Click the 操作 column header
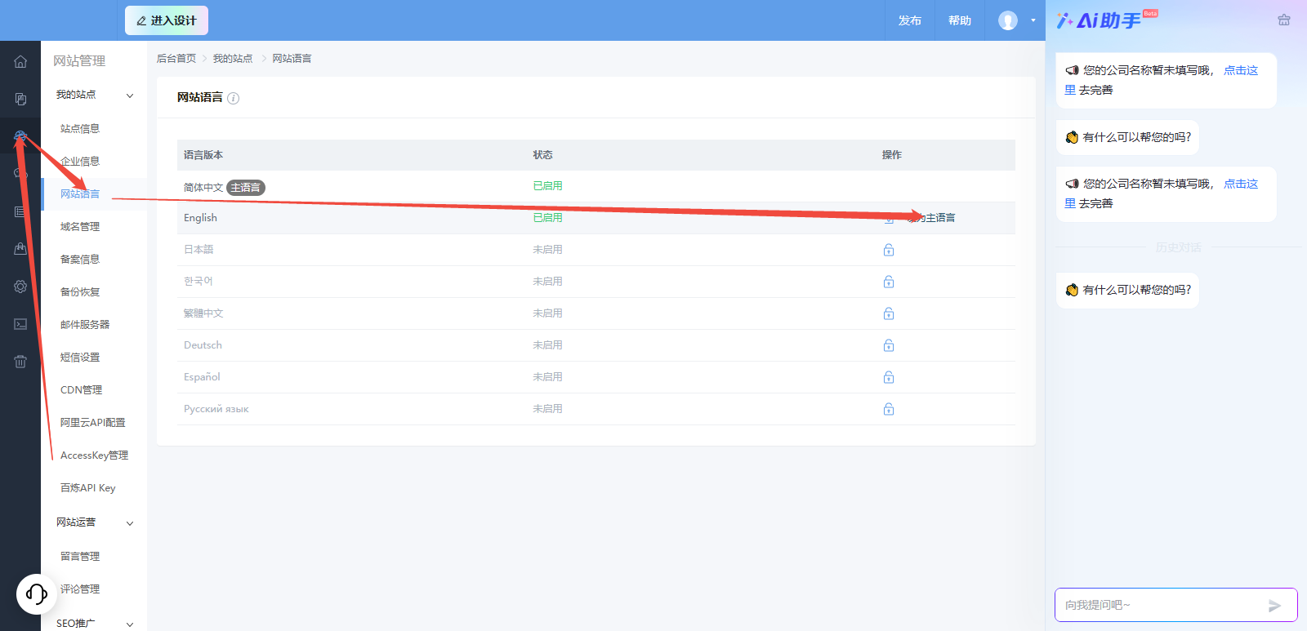The width and height of the screenshot is (1307, 631). point(892,155)
